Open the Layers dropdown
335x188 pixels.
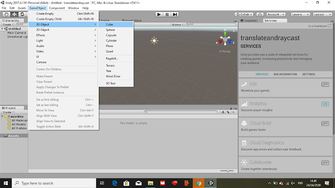coord(300,15)
